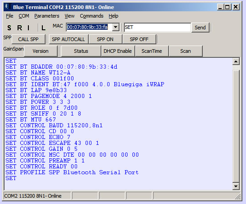The height and width of the screenshot is (204, 246).
Task: Click the 'SET BT POWER 3 3 3' line
Action: click(x=38, y=102)
